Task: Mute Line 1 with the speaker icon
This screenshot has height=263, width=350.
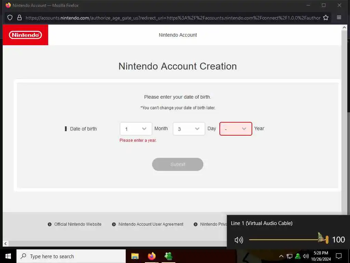Action: tap(239, 240)
